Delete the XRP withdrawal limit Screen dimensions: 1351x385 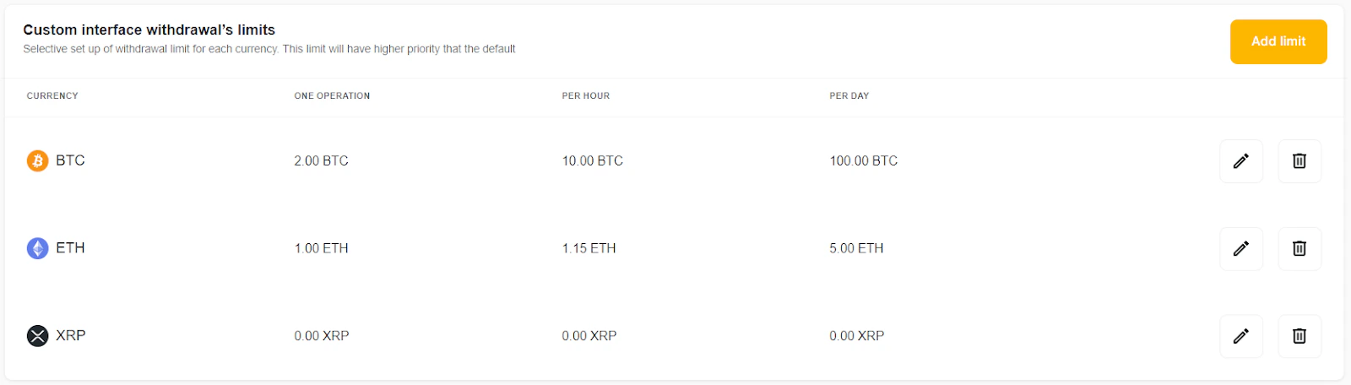pyautogui.click(x=1299, y=336)
